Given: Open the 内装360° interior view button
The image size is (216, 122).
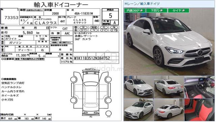Looking at the screenshot, I should [x=134, y=10].
